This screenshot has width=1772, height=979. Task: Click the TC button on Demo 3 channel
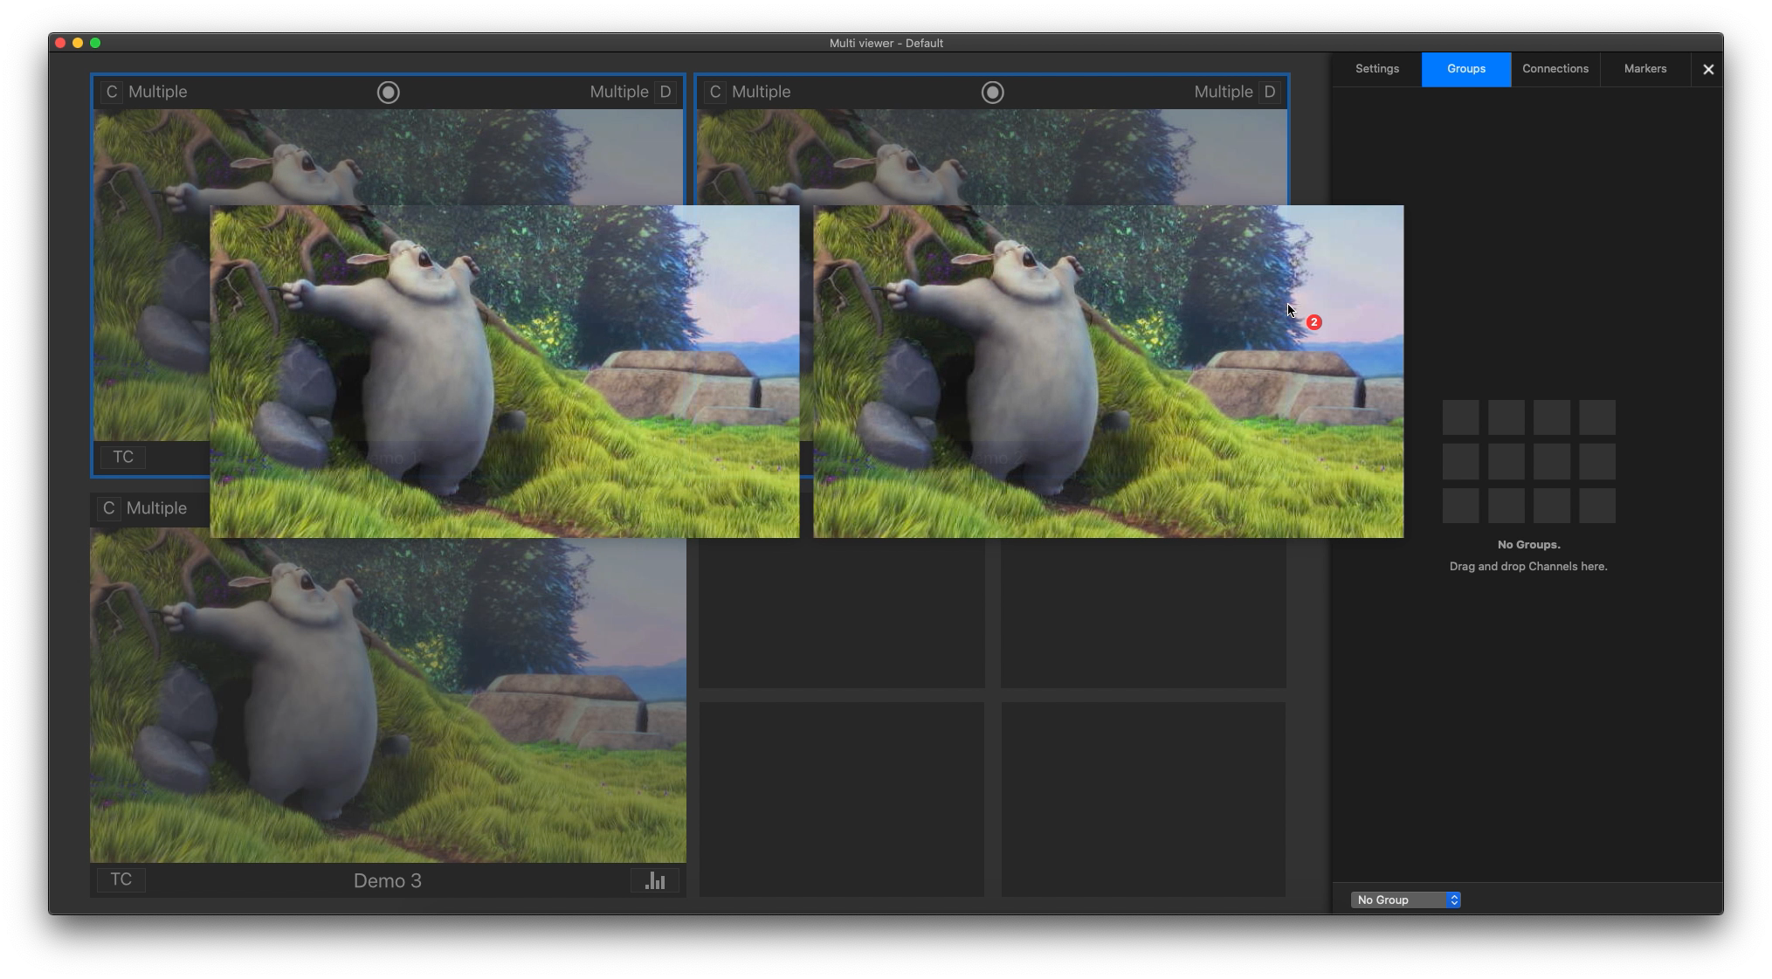[121, 879]
